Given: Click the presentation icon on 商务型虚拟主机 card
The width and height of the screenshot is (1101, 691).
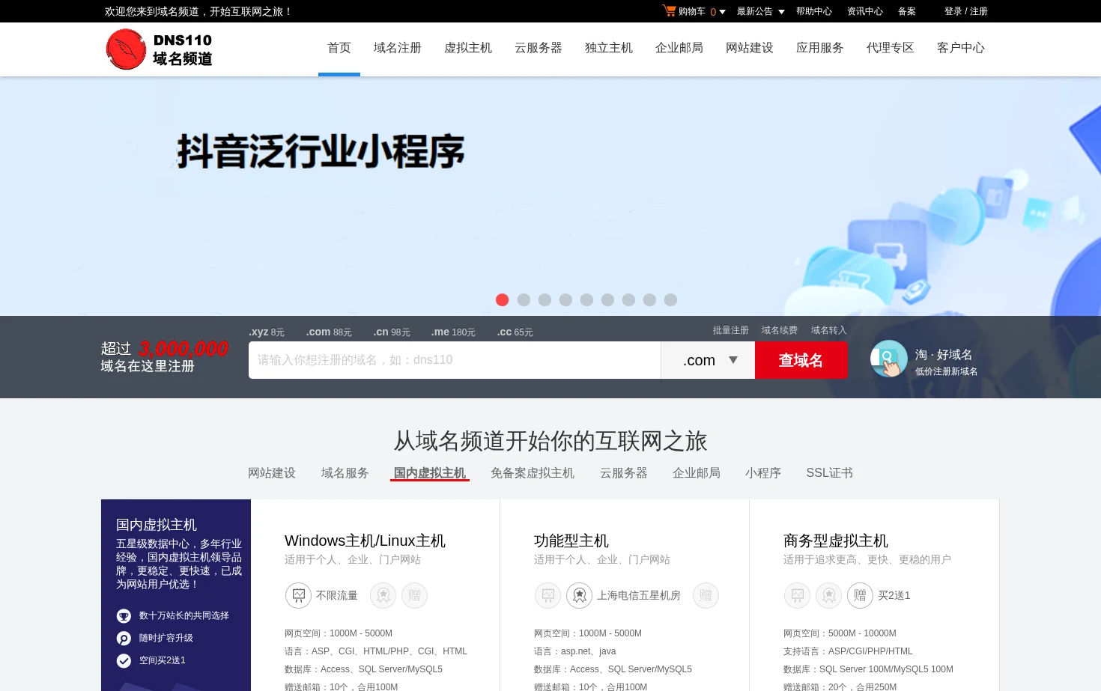Looking at the screenshot, I should click(797, 596).
